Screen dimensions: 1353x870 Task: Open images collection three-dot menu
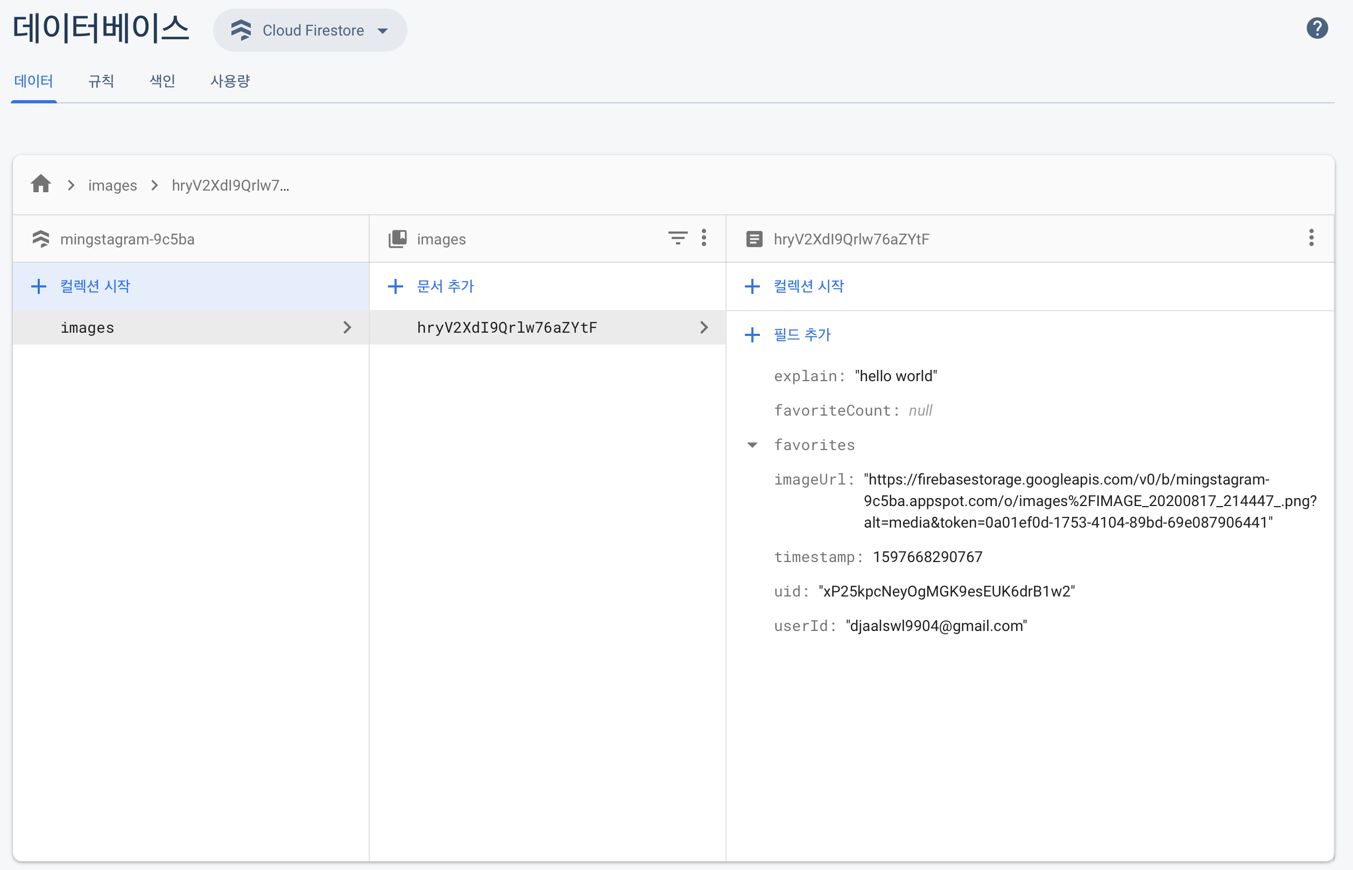(703, 238)
